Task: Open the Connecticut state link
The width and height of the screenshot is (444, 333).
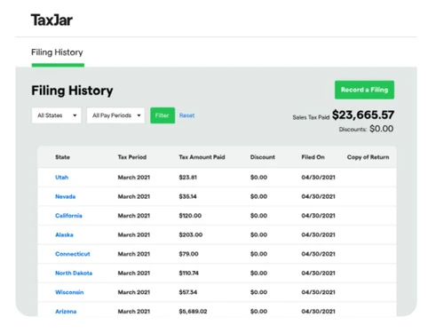Action: point(72,254)
